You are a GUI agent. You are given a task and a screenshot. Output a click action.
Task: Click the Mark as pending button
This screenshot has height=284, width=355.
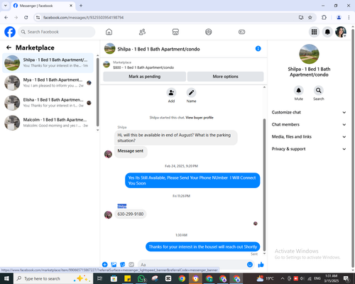[145, 77]
